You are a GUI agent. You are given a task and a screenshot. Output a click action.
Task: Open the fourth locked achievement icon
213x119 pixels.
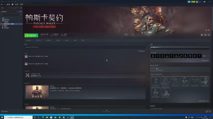[x=167, y=56]
